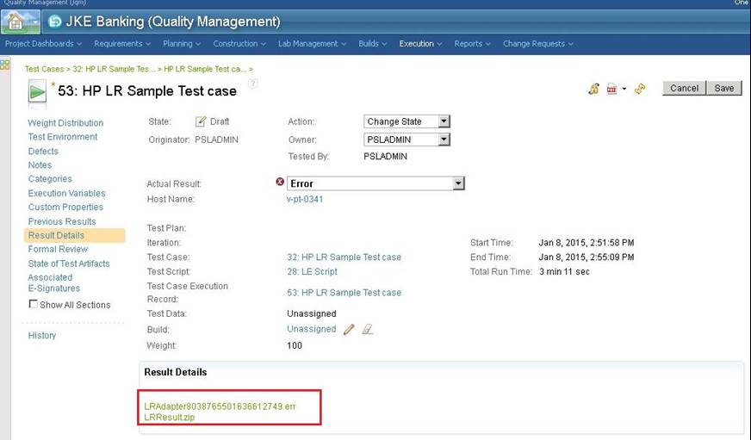Click the green execution result arrow icon

click(x=37, y=91)
